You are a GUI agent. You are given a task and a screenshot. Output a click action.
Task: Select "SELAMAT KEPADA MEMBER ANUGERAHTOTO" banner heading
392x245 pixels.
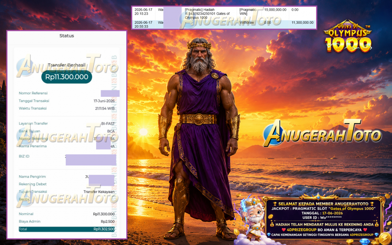323,204
